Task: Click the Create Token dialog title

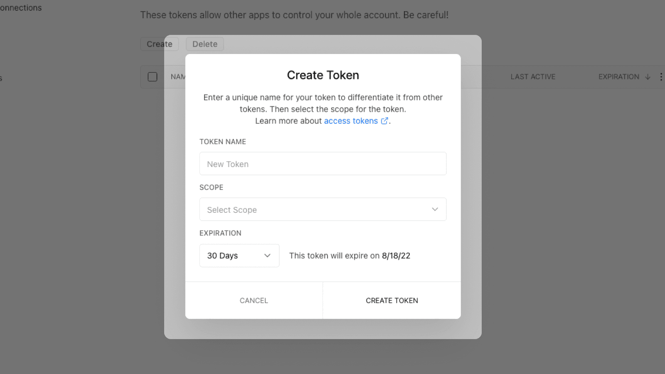Action: 323,75
